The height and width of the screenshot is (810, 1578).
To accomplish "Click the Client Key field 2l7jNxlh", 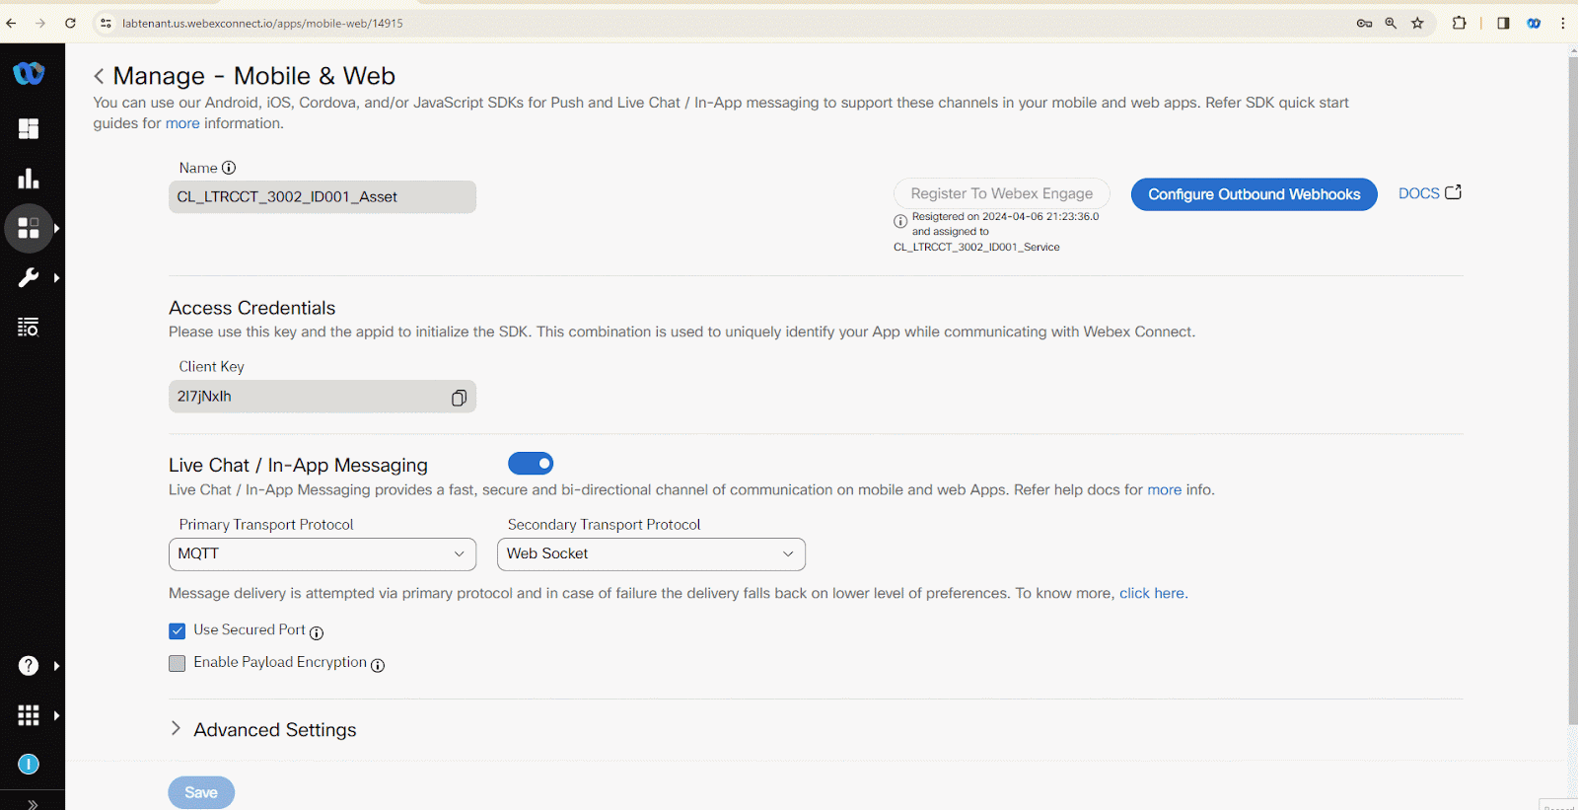I will pos(323,397).
